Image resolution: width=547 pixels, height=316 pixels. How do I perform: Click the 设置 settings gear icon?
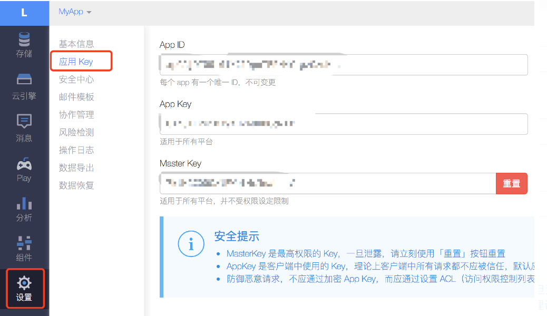pos(24,283)
